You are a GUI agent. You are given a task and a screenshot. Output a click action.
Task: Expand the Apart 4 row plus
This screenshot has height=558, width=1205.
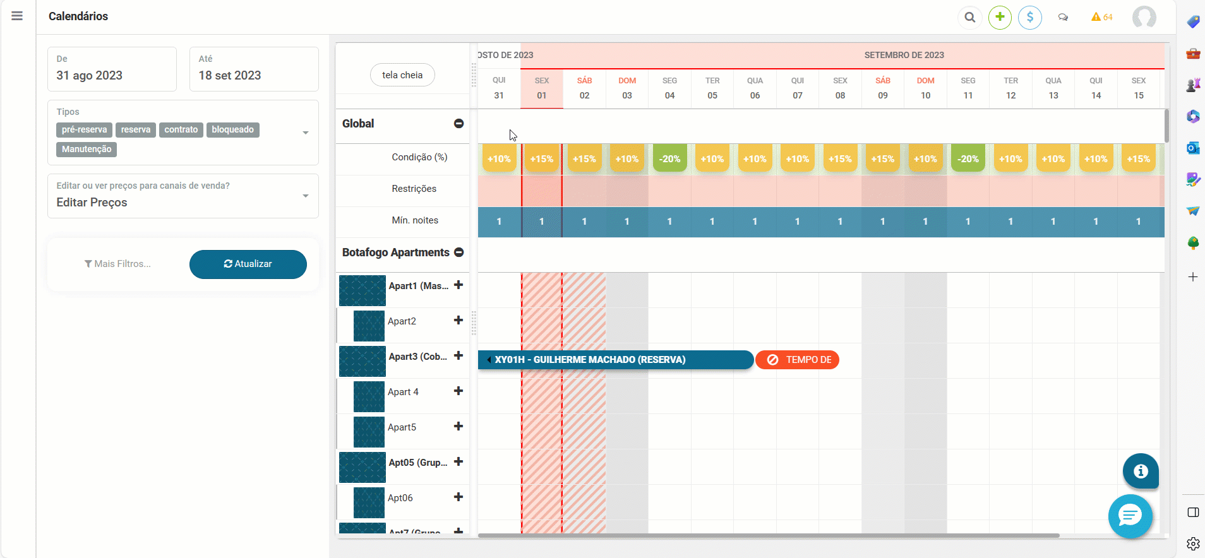pyautogui.click(x=459, y=391)
